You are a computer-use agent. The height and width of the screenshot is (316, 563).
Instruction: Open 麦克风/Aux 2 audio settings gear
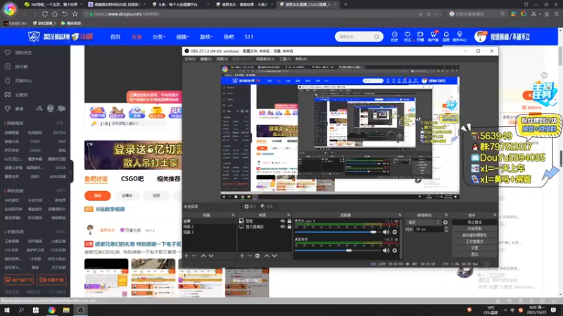[395, 232]
